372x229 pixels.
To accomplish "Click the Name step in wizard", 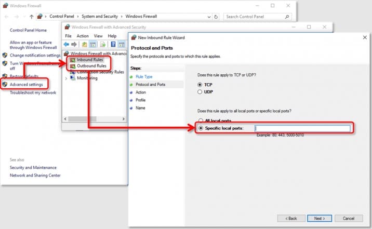I will click(x=140, y=108).
